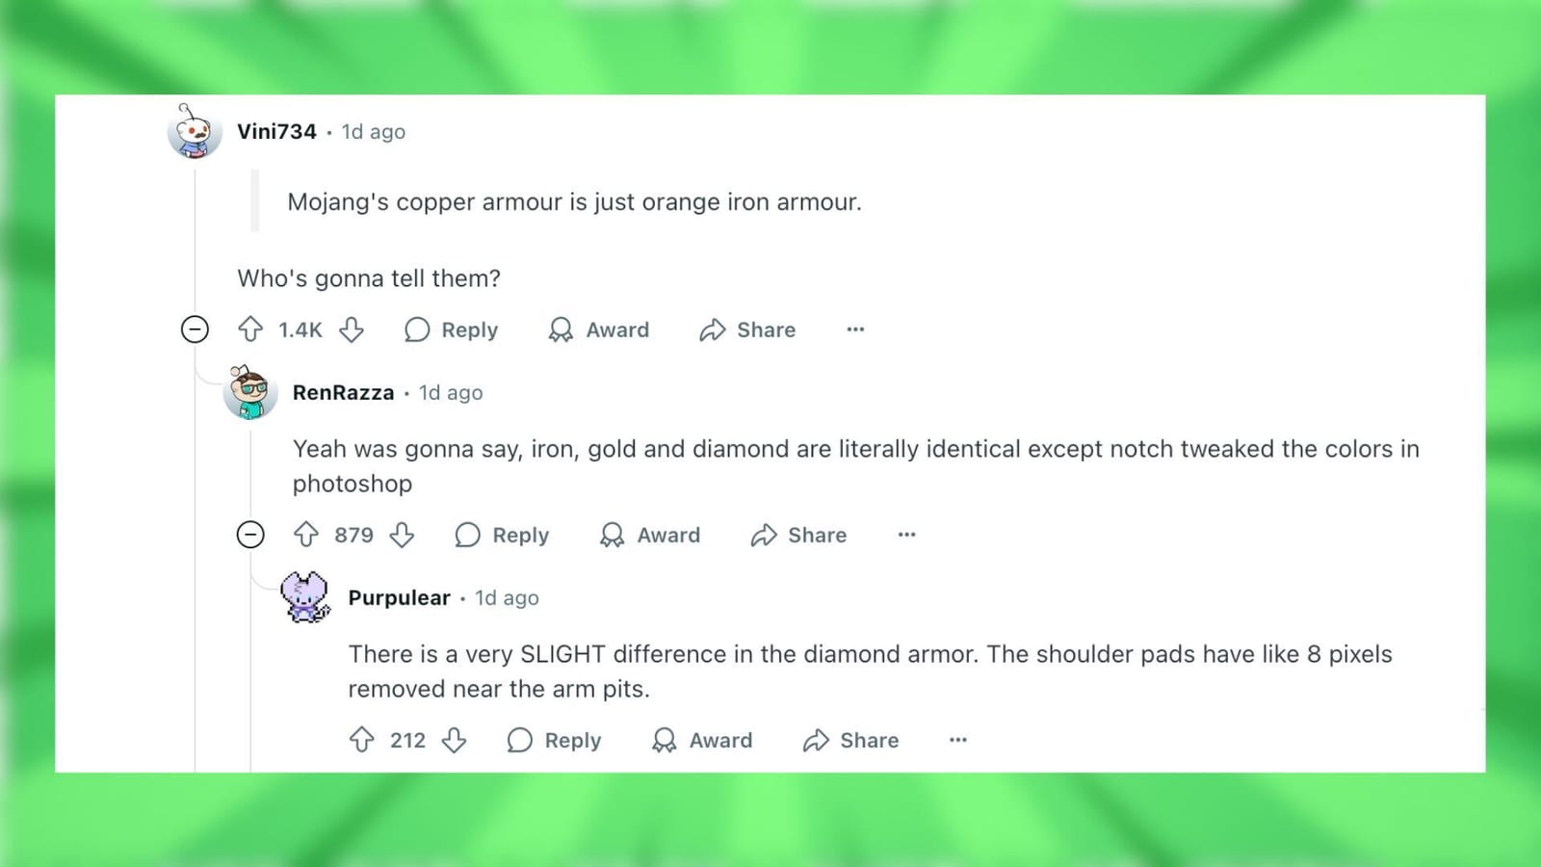Collapse Vini734's comment thread

196,329
